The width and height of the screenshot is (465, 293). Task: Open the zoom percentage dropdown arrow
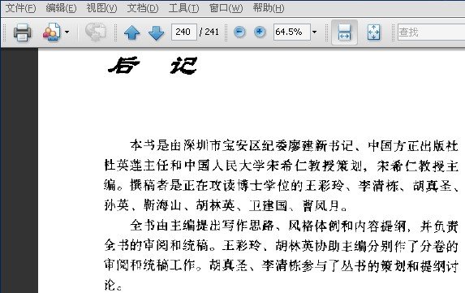click(315, 32)
